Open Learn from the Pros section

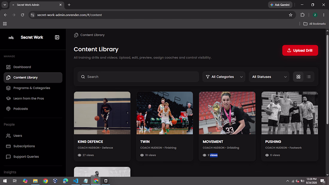(x=33, y=98)
